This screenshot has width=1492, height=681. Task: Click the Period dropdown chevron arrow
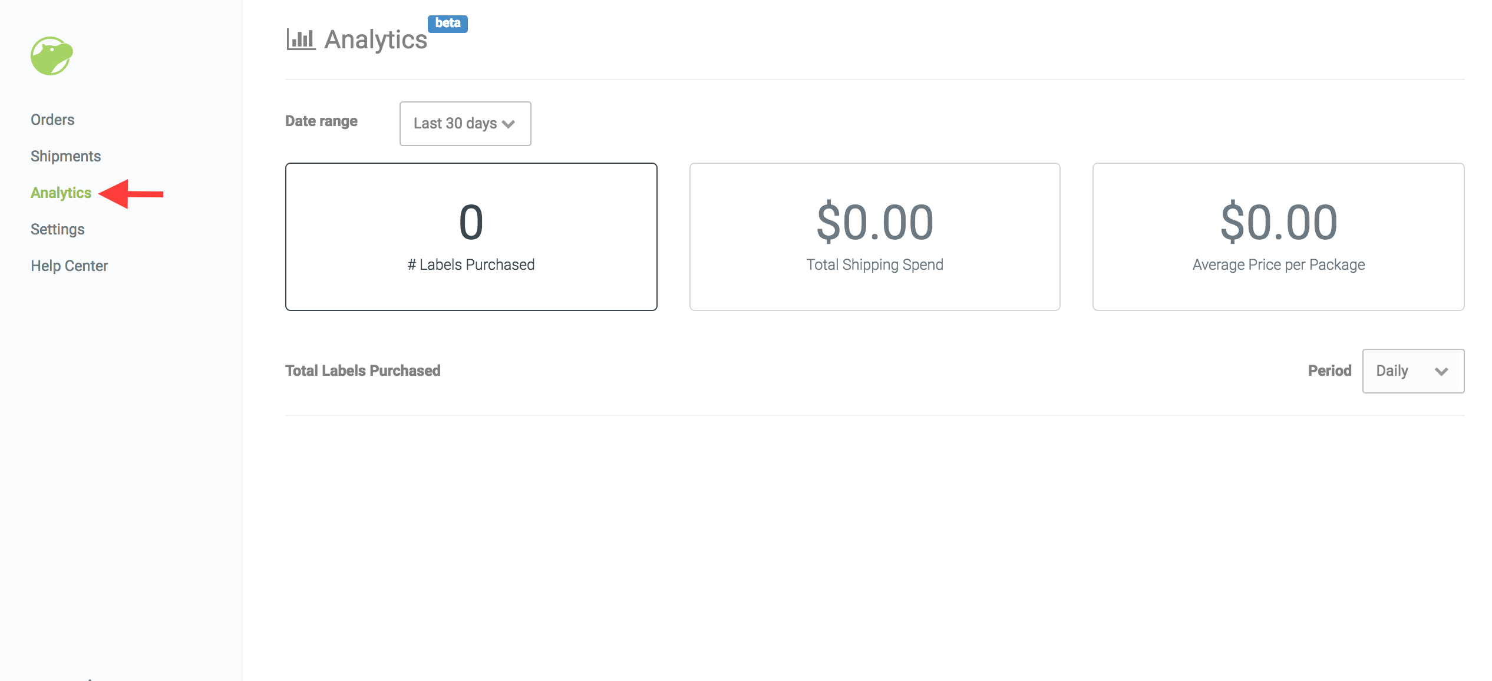pyautogui.click(x=1441, y=371)
